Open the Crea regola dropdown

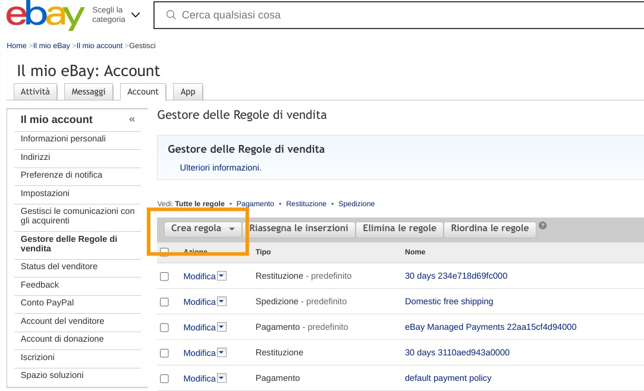[x=203, y=229]
